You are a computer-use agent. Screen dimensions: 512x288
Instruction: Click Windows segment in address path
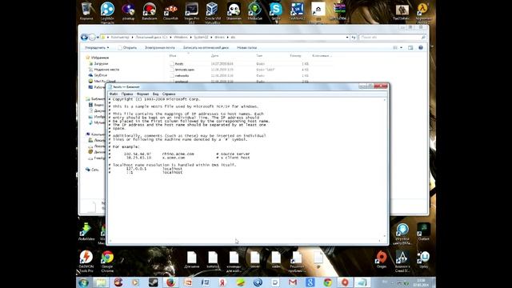tap(181, 38)
